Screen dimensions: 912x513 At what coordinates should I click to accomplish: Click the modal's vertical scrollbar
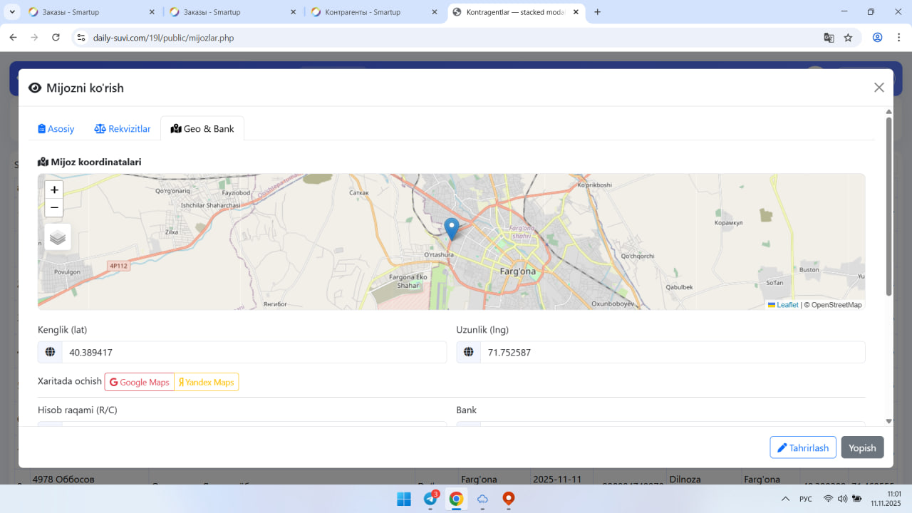888,207
